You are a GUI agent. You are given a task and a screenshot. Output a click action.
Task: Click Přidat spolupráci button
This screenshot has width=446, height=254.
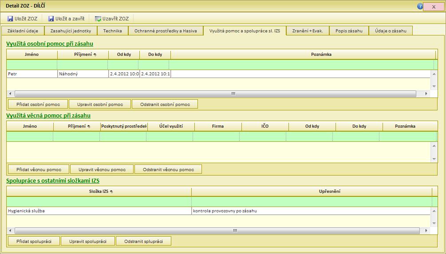34,241
